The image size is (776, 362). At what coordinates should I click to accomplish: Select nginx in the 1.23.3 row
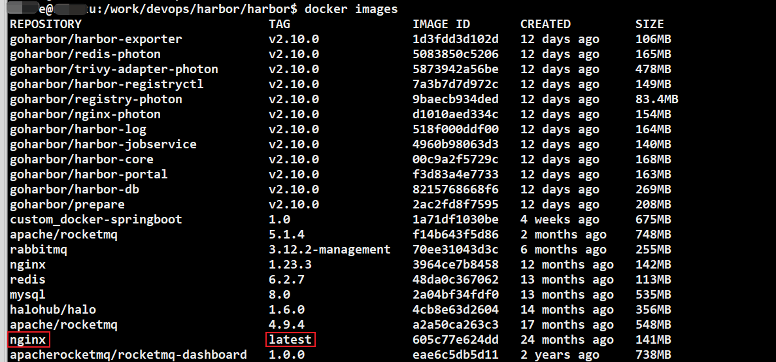(x=27, y=265)
